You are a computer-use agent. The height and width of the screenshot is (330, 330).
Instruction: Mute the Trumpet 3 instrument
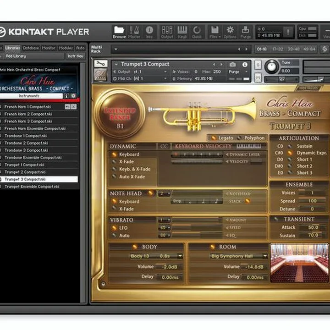258,77
